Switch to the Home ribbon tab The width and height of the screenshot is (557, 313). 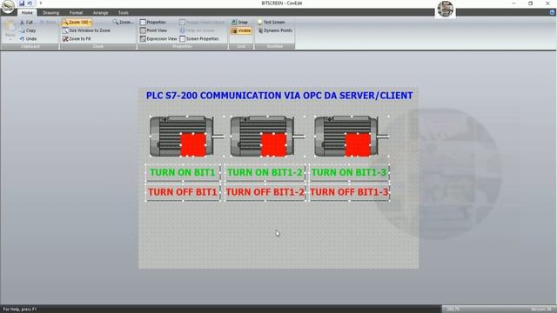point(27,12)
